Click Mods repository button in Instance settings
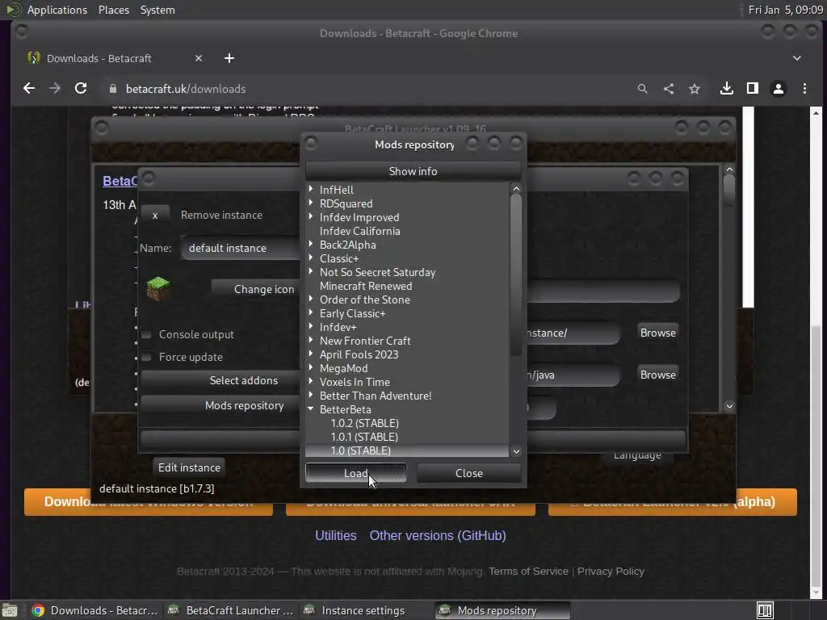Image resolution: width=827 pixels, height=620 pixels. (220, 405)
